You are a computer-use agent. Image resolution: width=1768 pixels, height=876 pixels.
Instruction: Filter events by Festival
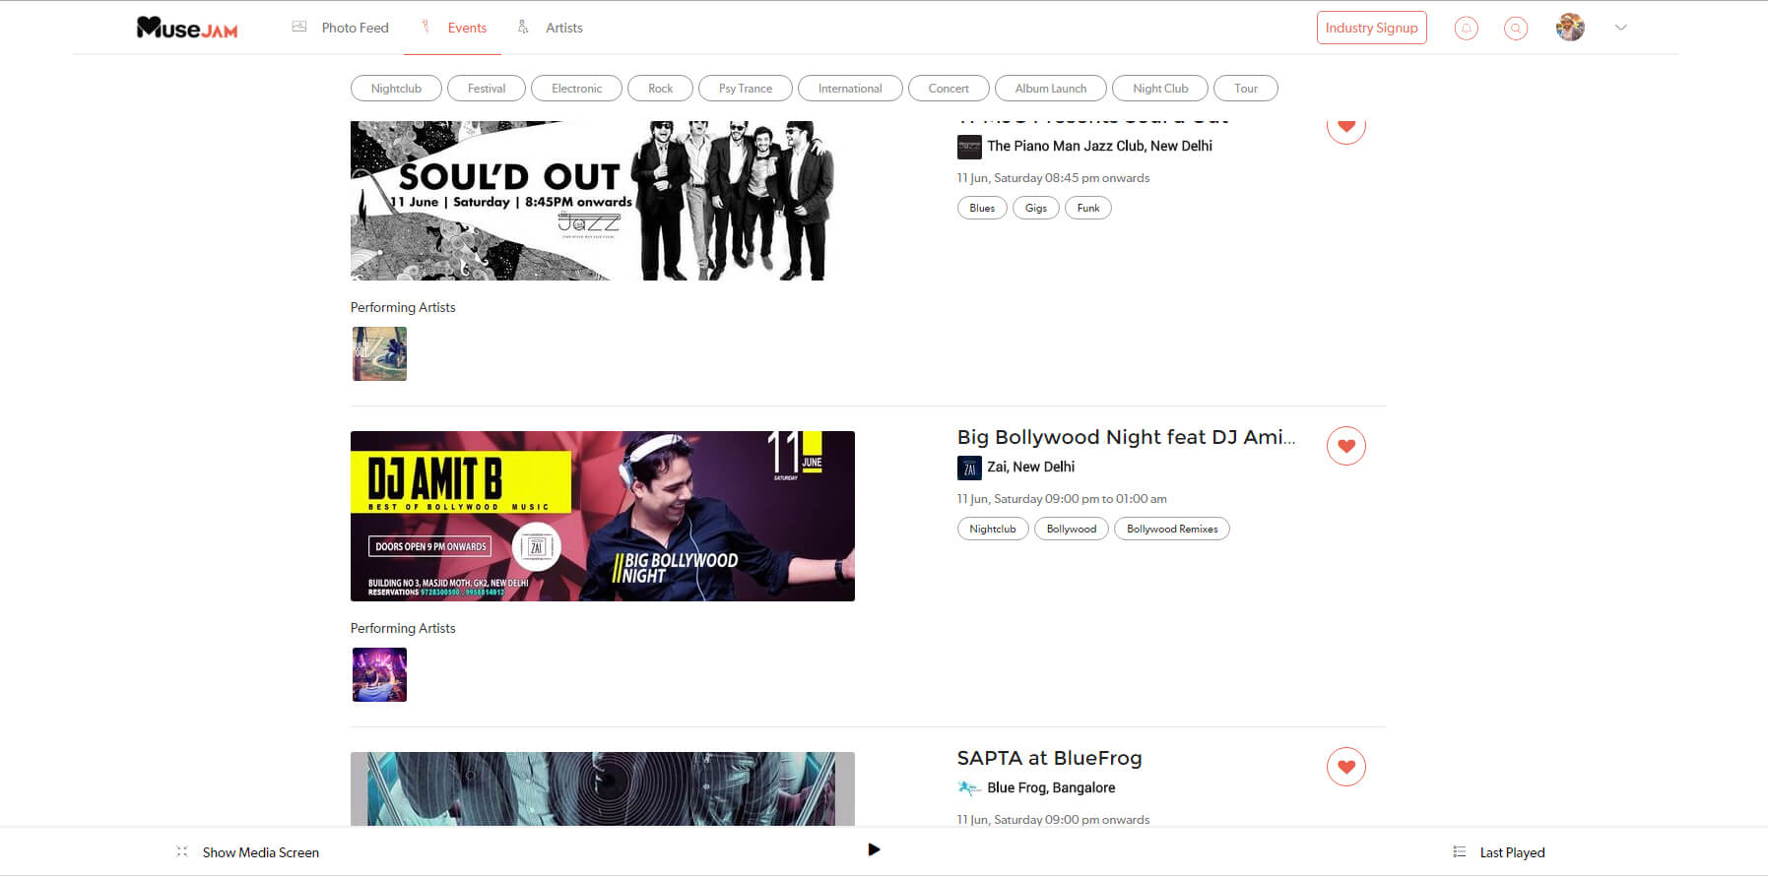click(x=487, y=89)
